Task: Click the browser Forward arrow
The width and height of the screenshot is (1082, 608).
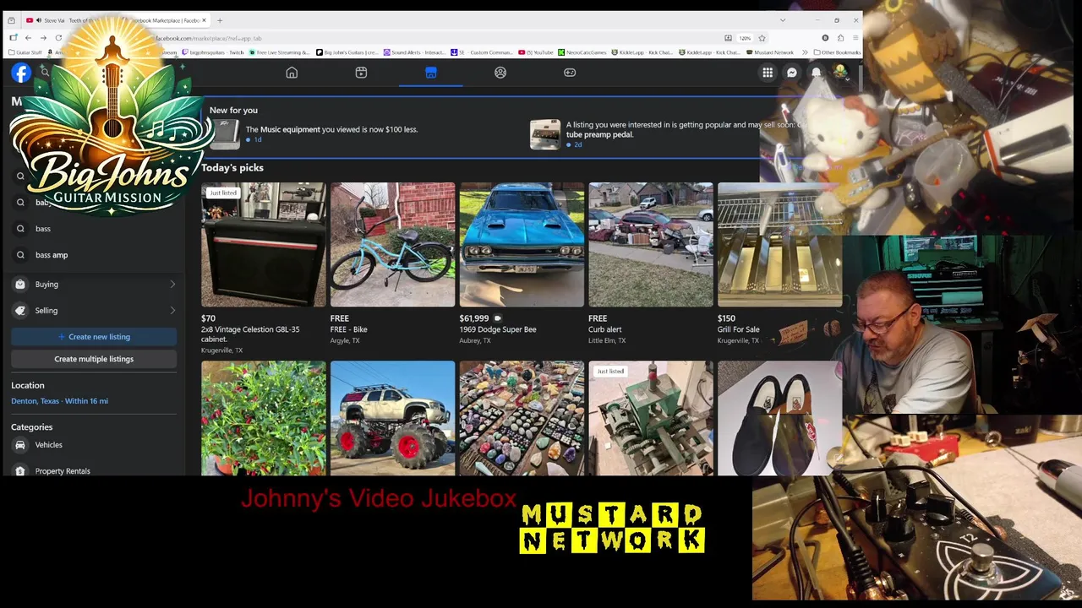Action: [x=43, y=38]
